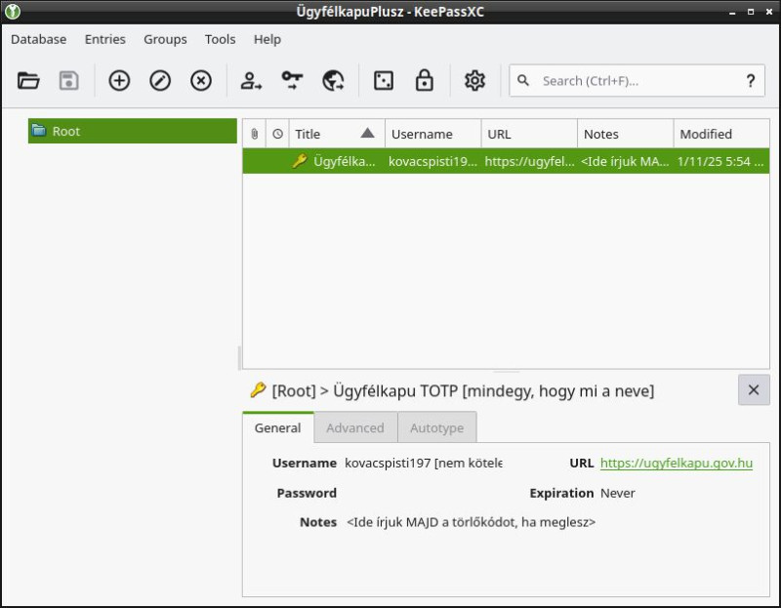The height and width of the screenshot is (608, 781).
Task: Sort entries by the URL column
Action: coord(529,134)
